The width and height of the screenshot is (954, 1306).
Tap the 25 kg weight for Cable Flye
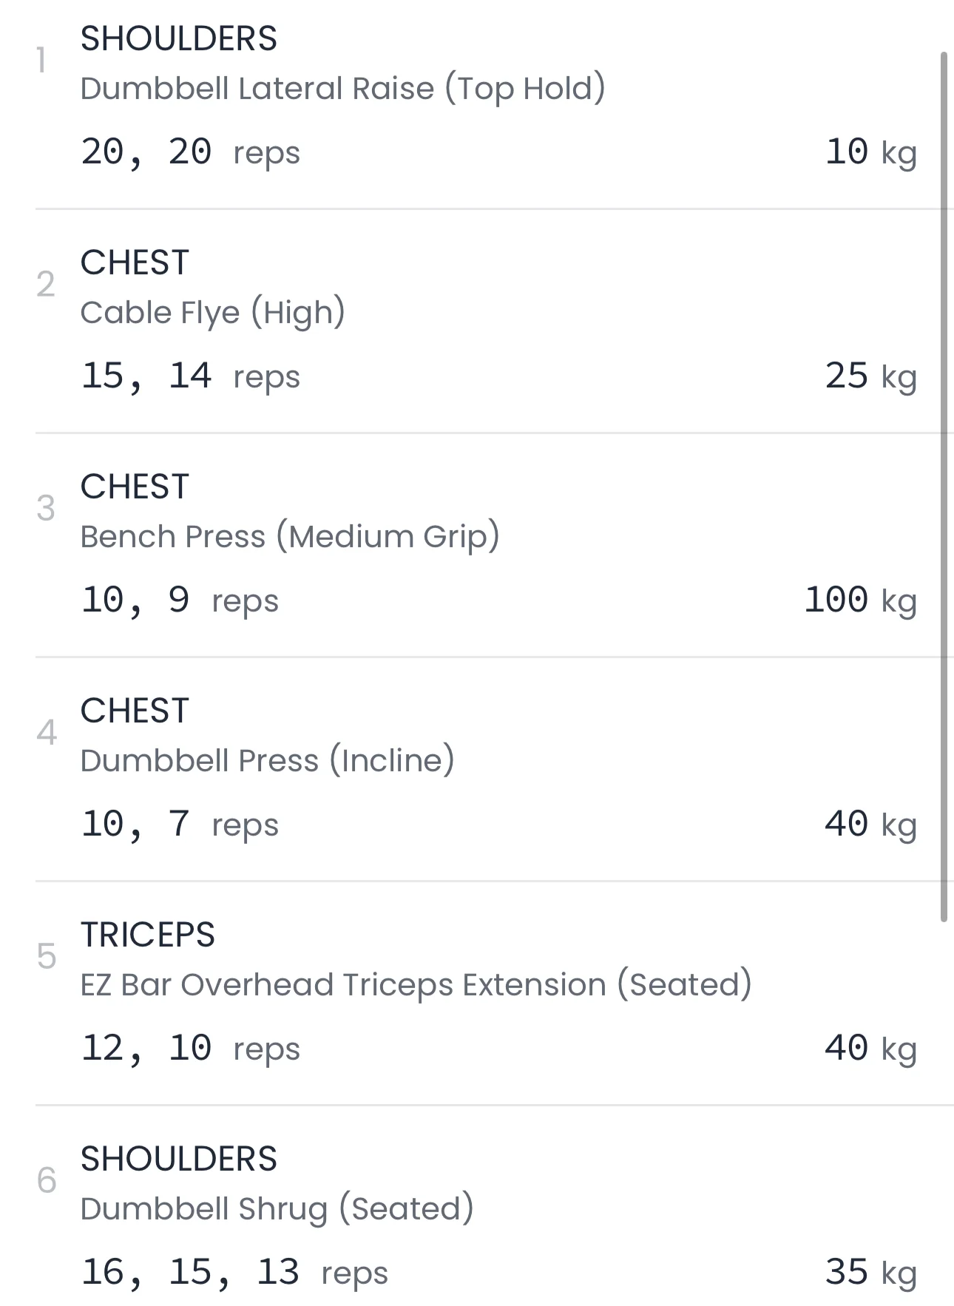point(870,376)
